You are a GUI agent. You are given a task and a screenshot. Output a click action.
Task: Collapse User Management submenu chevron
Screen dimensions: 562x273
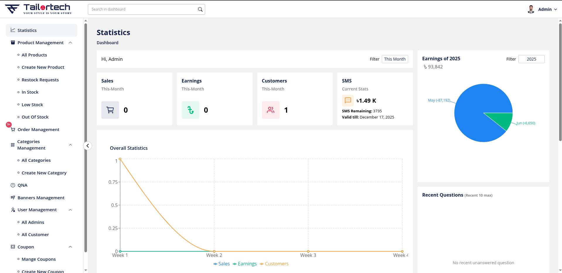pyautogui.click(x=70, y=210)
